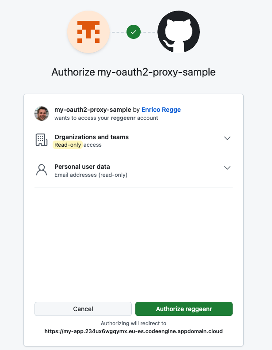
Task: Click the Personal user data person icon
Action: click(42, 170)
